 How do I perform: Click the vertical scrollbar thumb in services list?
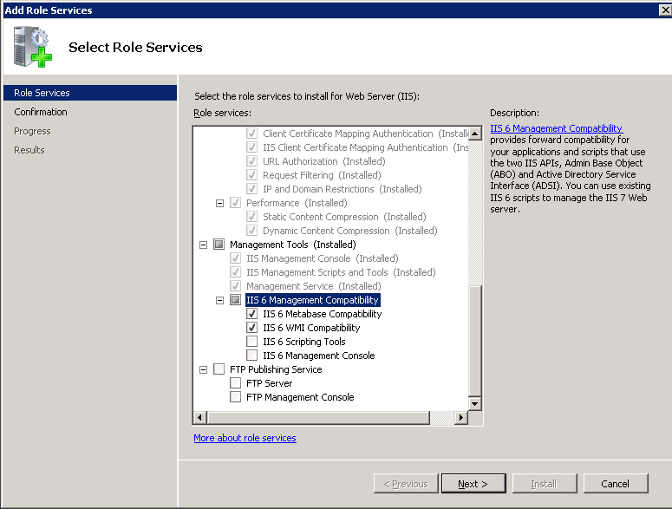[474, 338]
